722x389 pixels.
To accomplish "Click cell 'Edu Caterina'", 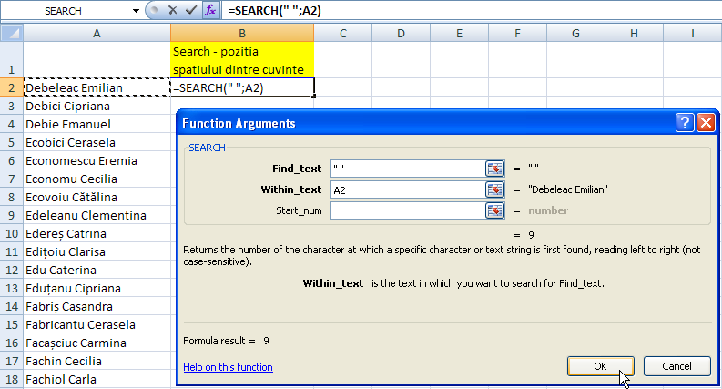I will [x=97, y=270].
